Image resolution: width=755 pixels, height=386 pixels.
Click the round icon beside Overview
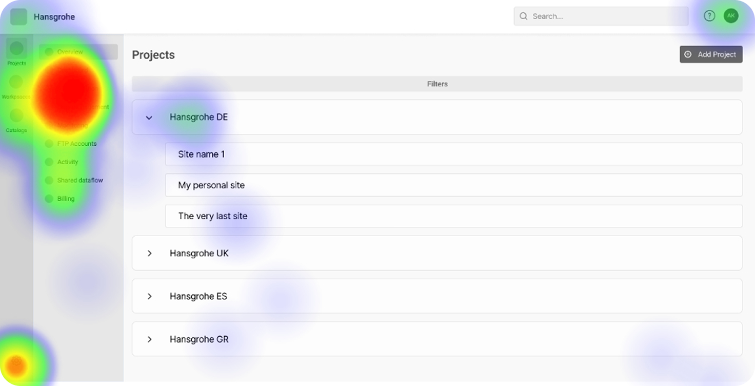point(49,52)
